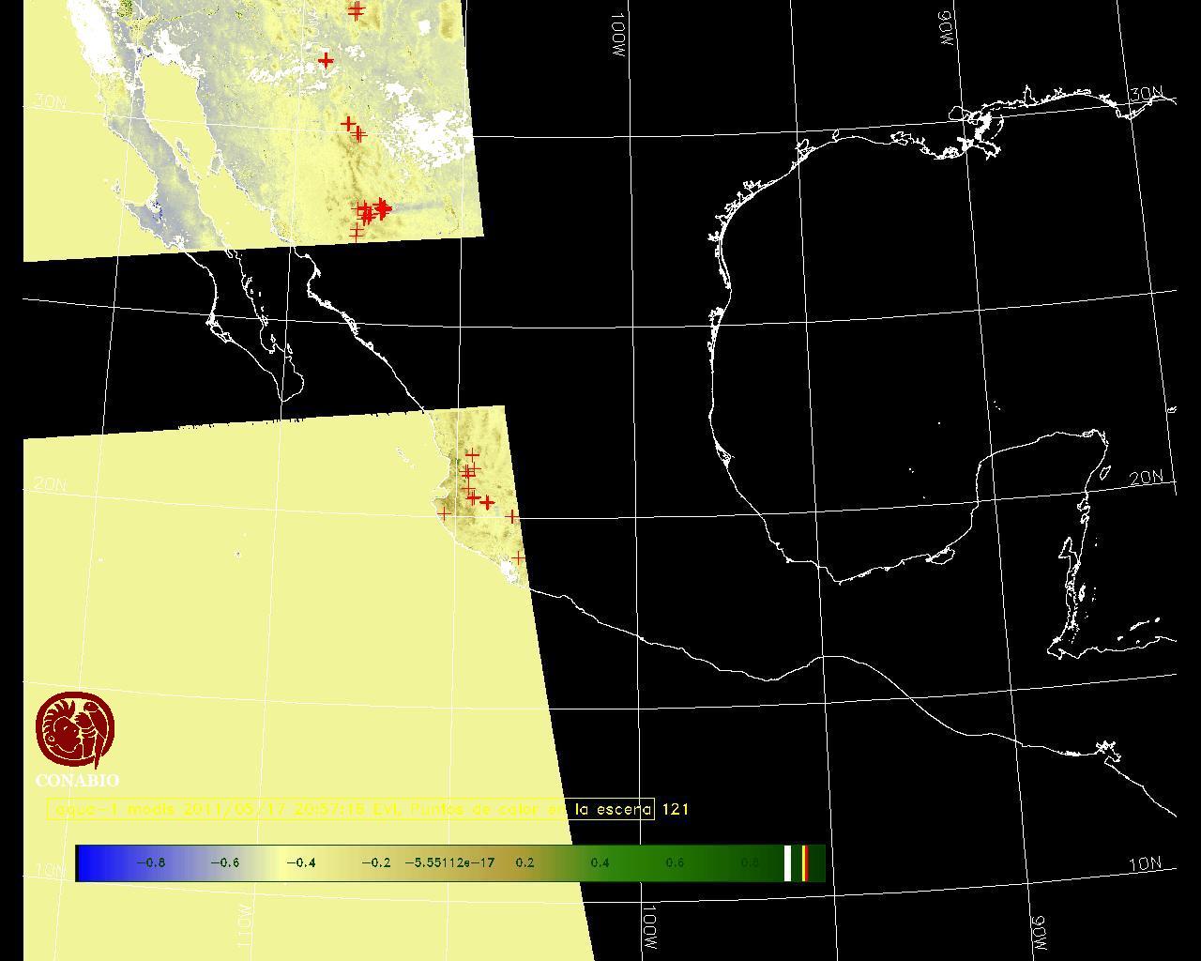1201x961 pixels.
Task: Click the 0.4 tick label on the color scale
Action: (600, 862)
